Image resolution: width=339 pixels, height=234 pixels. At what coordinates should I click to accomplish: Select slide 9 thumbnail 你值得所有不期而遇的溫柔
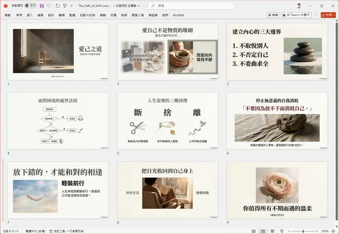pyautogui.click(x=277, y=190)
